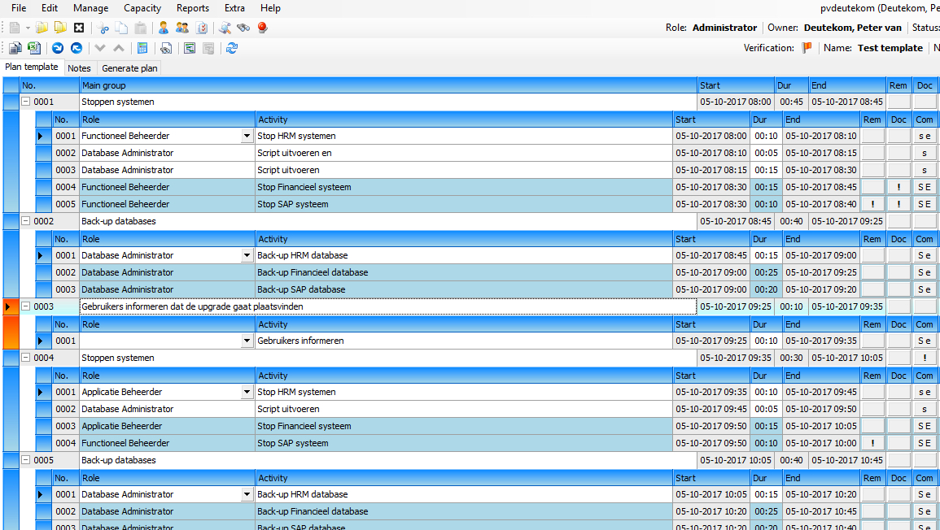Click the document with binoculars icon
The width and height of the screenshot is (940, 530).
click(166, 48)
